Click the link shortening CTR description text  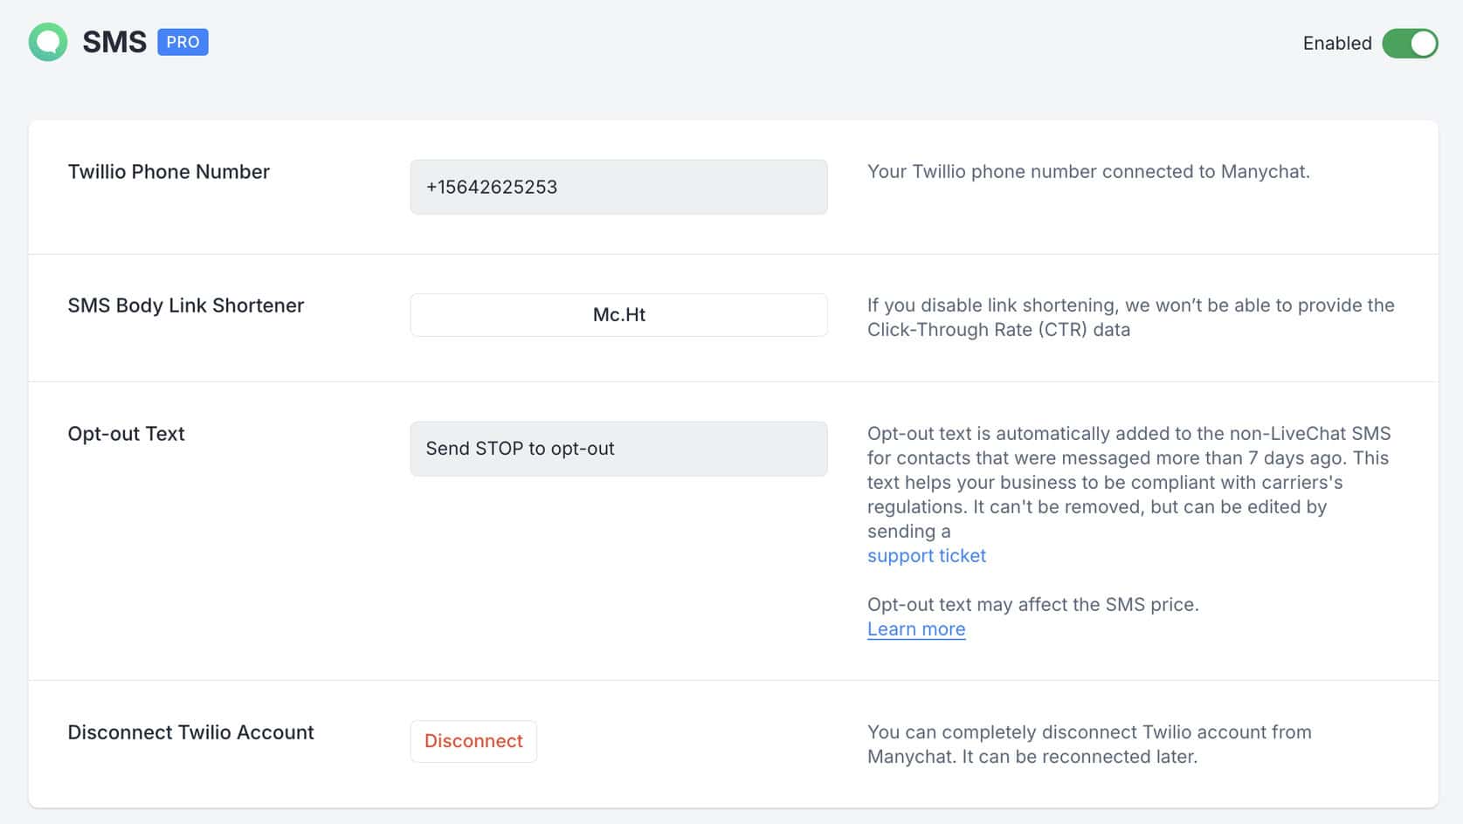(x=1129, y=318)
